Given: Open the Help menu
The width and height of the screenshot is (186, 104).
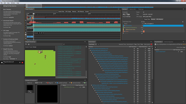Looking at the screenshot, I should coord(18,3).
